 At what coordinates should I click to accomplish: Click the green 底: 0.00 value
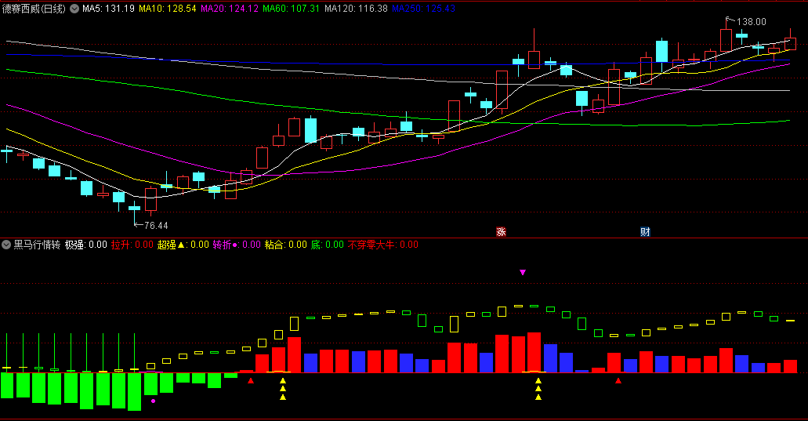tap(328, 245)
